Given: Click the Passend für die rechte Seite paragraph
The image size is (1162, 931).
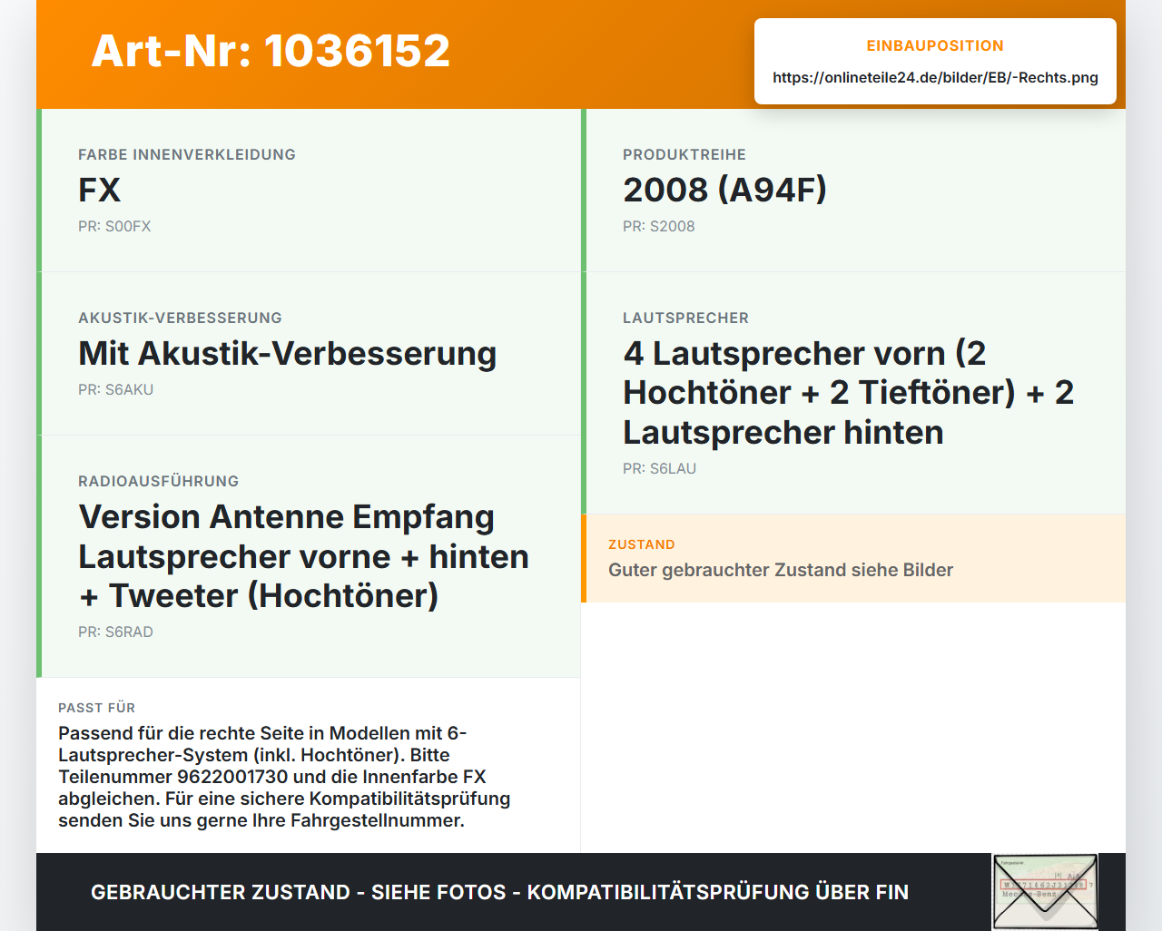Looking at the screenshot, I should coord(284,777).
